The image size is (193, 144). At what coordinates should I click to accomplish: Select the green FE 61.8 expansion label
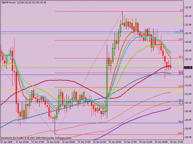[x=179, y=33]
